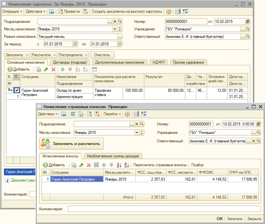Screen dimensions: 265x224
Task: Open the Месяц начисления dropdown in salary window
Action: [115, 29]
